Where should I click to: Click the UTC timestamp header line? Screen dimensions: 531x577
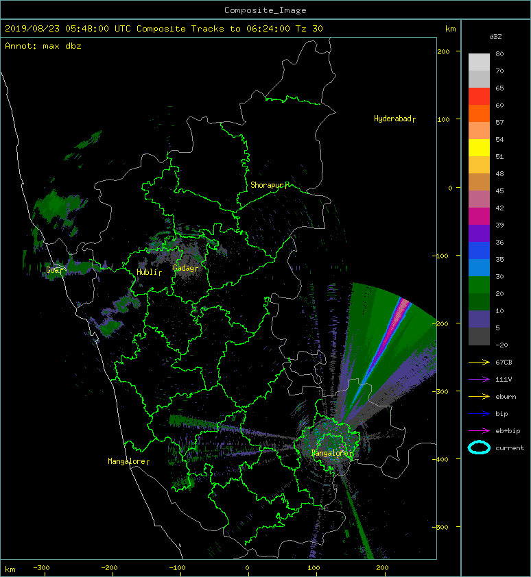[164, 29]
